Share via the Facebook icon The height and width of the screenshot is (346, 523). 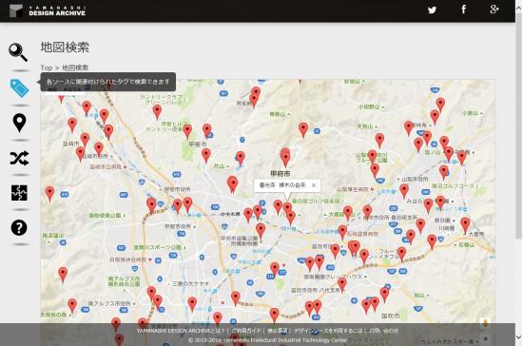click(464, 10)
